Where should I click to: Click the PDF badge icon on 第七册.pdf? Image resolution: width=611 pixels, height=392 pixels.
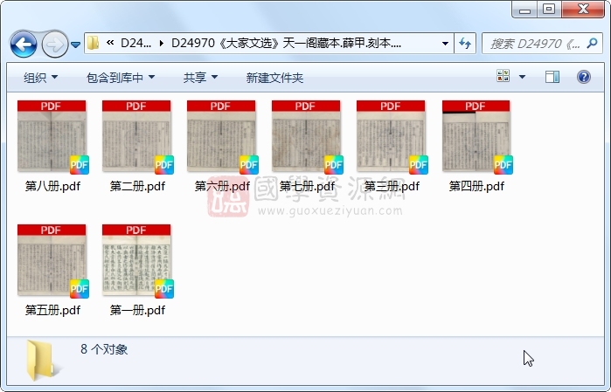(334, 165)
